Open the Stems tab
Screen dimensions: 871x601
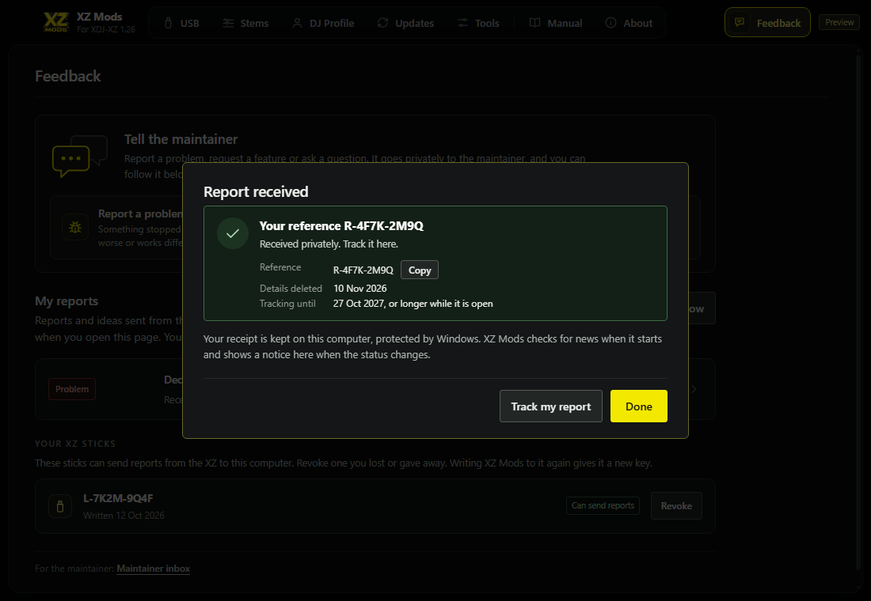(x=245, y=23)
